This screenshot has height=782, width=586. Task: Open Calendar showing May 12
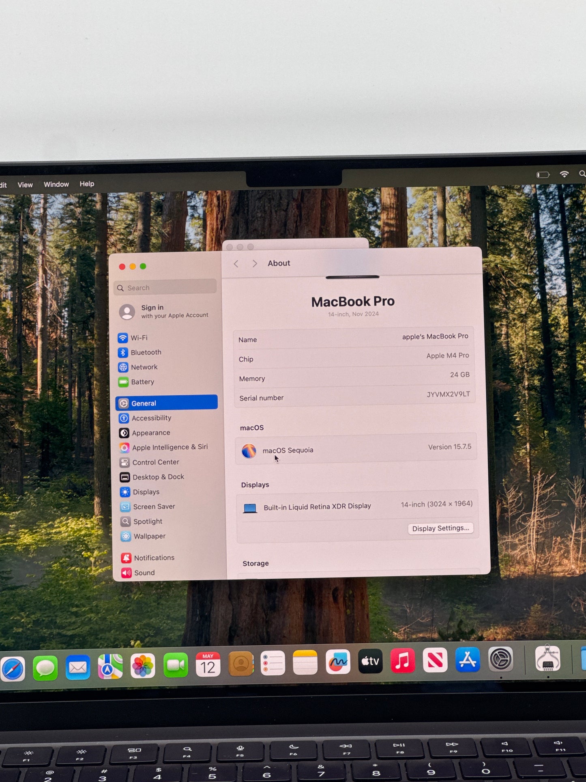click(x=208, y=664)
